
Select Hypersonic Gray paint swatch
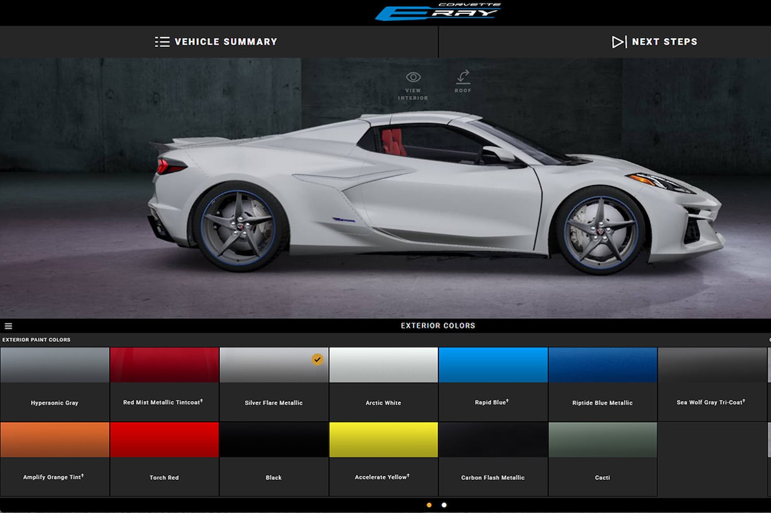54,365
